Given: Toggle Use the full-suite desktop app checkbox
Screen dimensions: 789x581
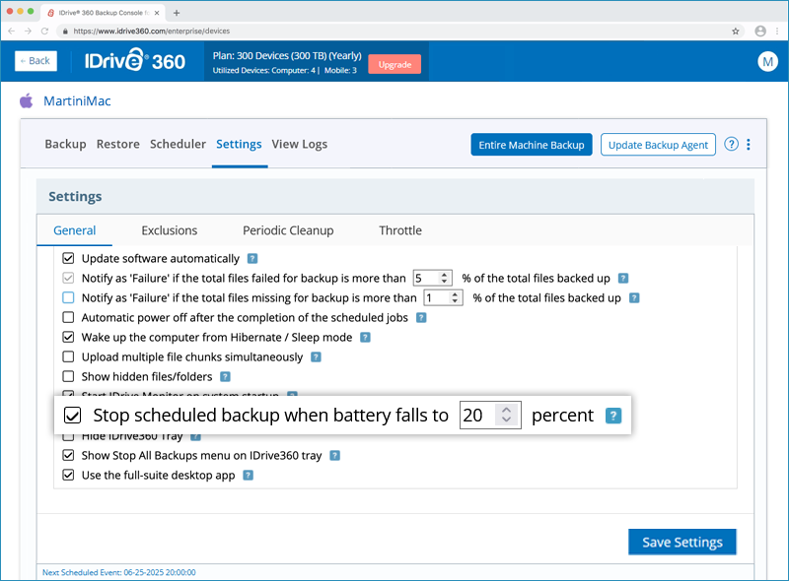Looking at the screenshot, I should 68,475.
